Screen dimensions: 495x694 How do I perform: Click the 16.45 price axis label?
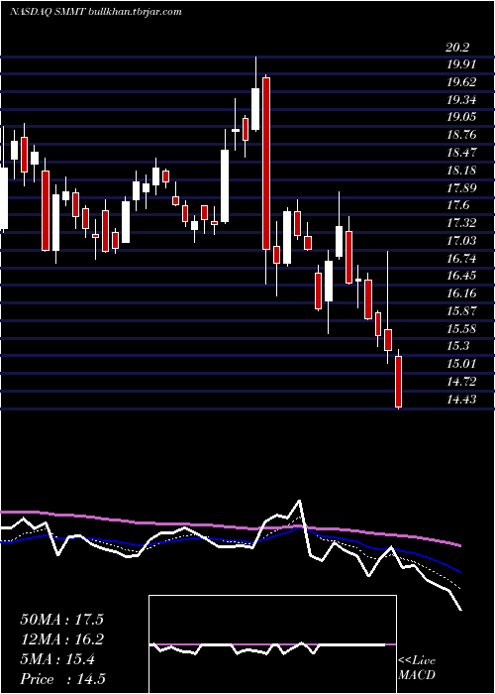click(461, 276)
